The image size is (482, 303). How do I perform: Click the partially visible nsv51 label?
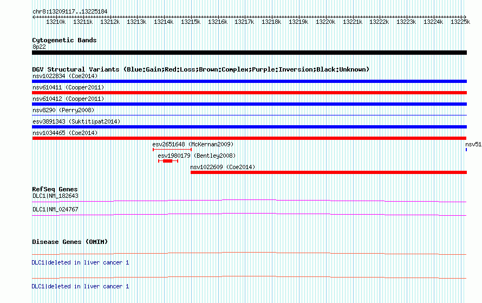(473, 144)
